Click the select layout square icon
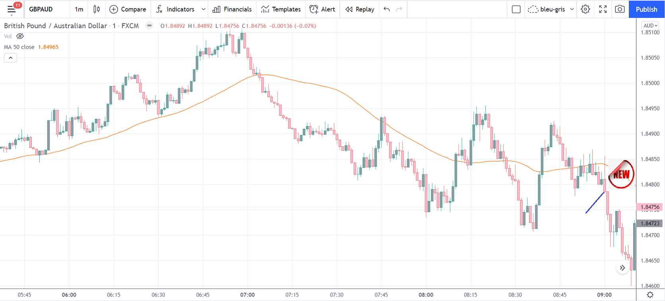 [x=516, y=9]
